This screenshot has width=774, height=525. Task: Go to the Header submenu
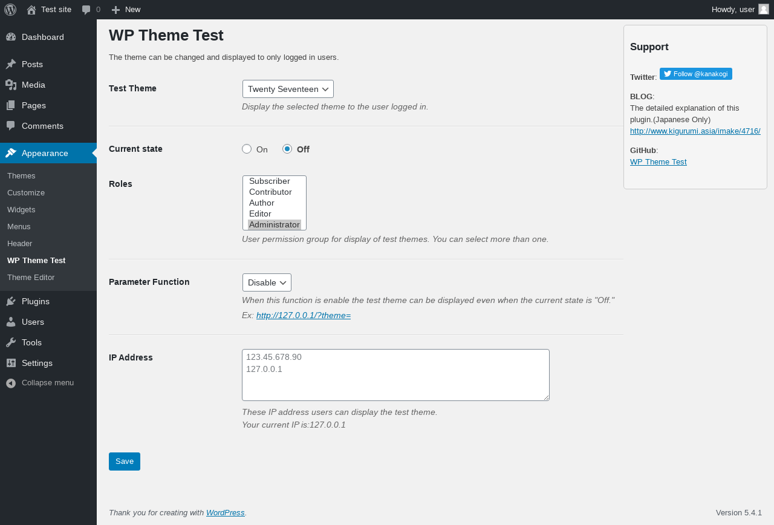[48, 243]
